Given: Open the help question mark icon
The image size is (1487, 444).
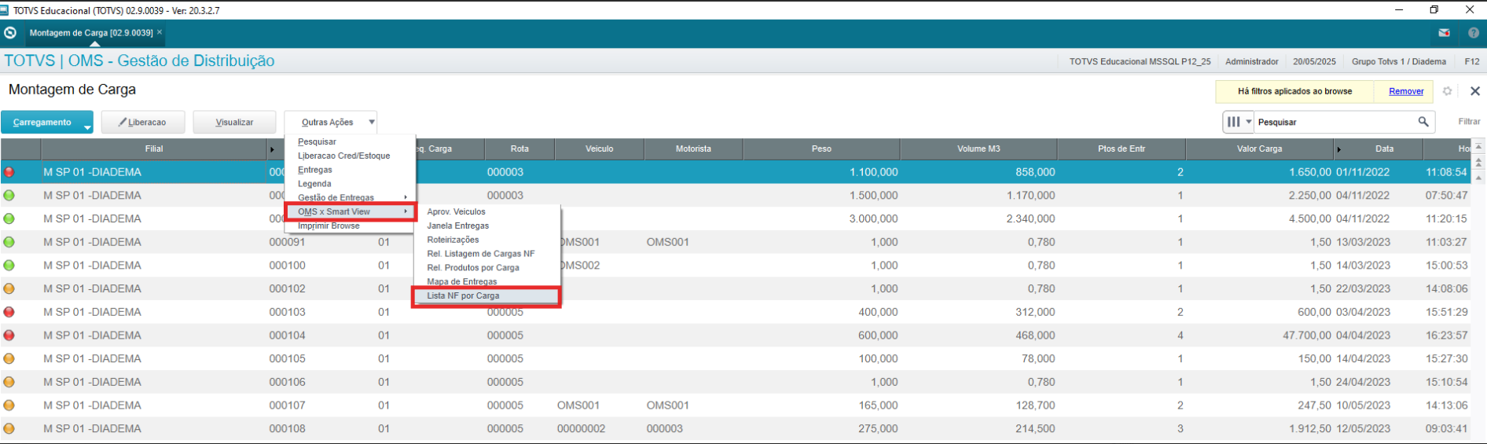Looking at the screenshot, I should point(1473,33).
